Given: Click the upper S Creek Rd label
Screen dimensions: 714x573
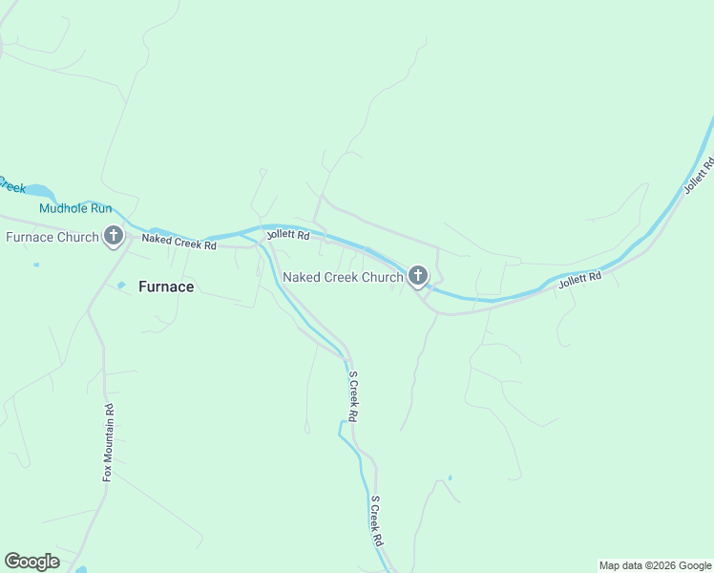Looking at the screenshot, I should tap(353, 396).
